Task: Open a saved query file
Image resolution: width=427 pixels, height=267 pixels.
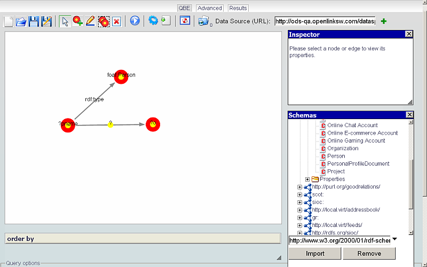Action: [x=21, y=21]
